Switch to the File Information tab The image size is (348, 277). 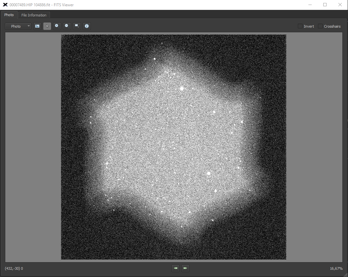(x=34, y=15)
